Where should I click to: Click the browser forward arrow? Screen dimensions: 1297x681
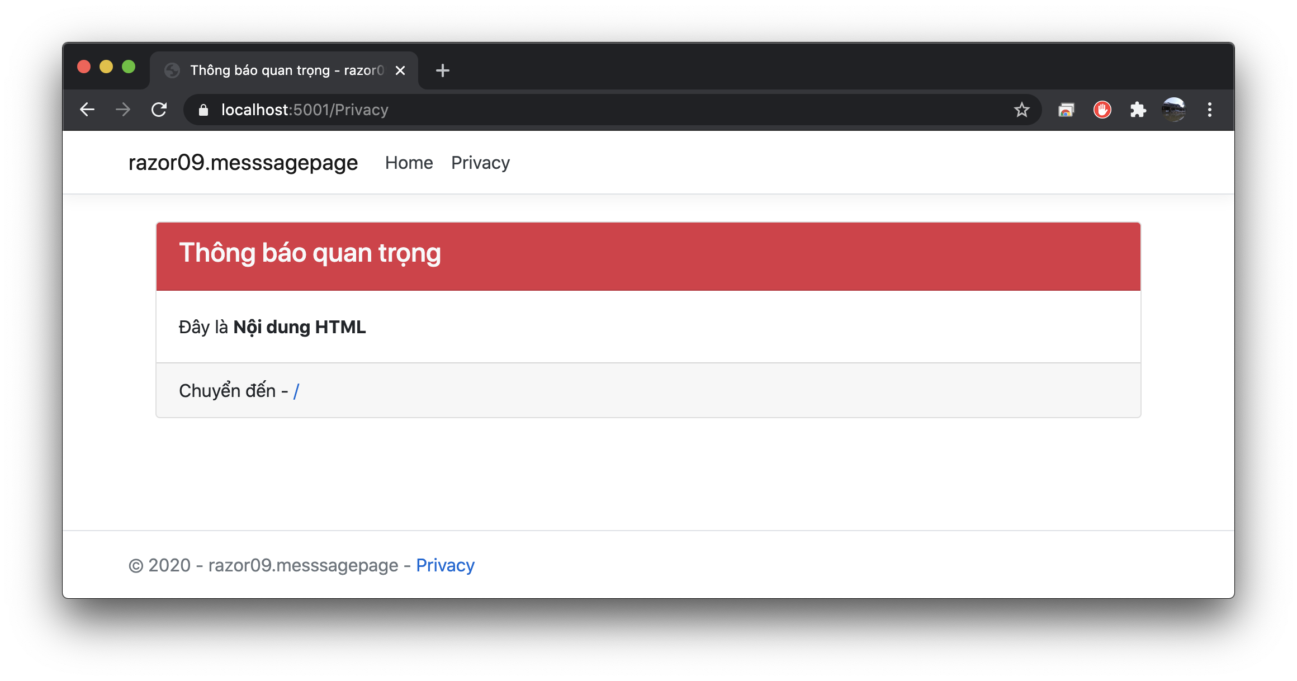(123, 110)
